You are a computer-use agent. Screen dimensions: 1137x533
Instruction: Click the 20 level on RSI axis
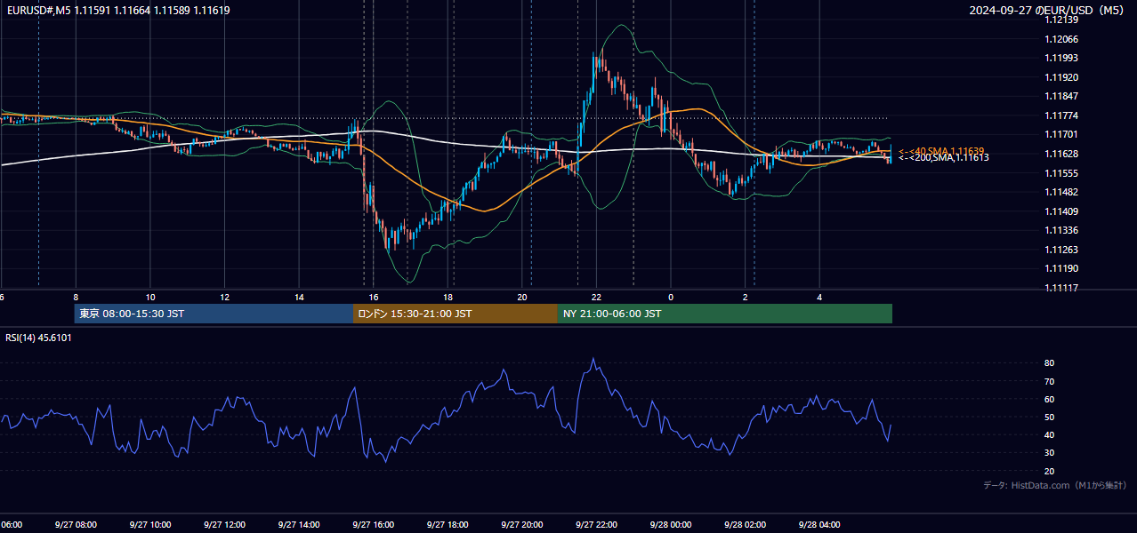pyautogui.click(x=1050, y=471)
